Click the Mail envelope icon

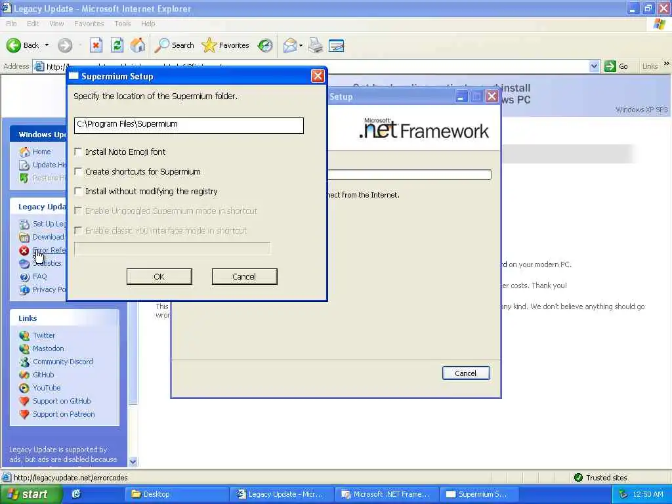[289, 45]
